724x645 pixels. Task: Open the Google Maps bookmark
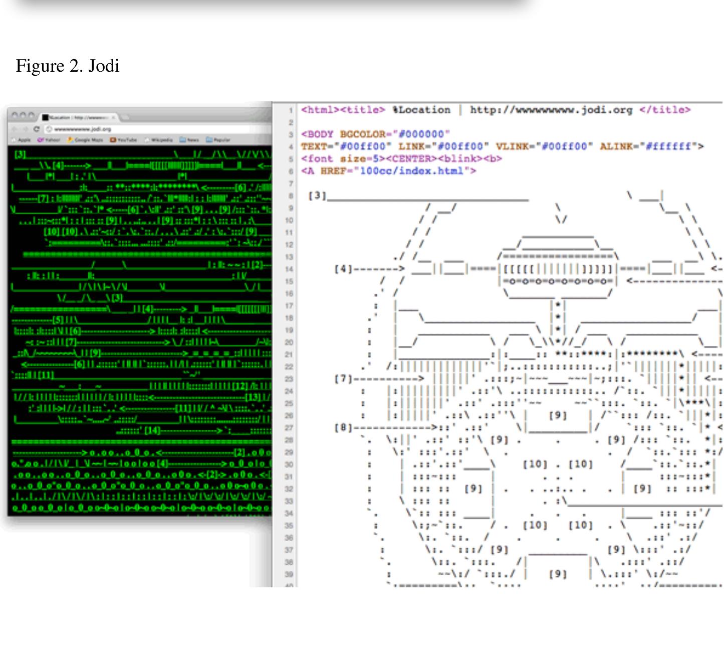[x=85, y=140]
